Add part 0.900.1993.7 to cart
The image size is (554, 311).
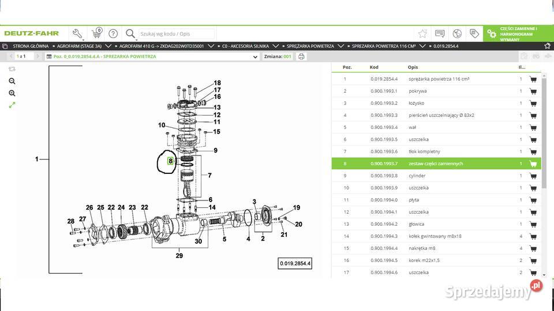(533, 164)
